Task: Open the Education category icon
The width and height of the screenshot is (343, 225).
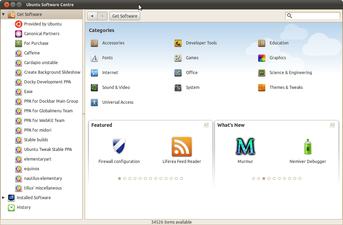Action: point(262,43)
